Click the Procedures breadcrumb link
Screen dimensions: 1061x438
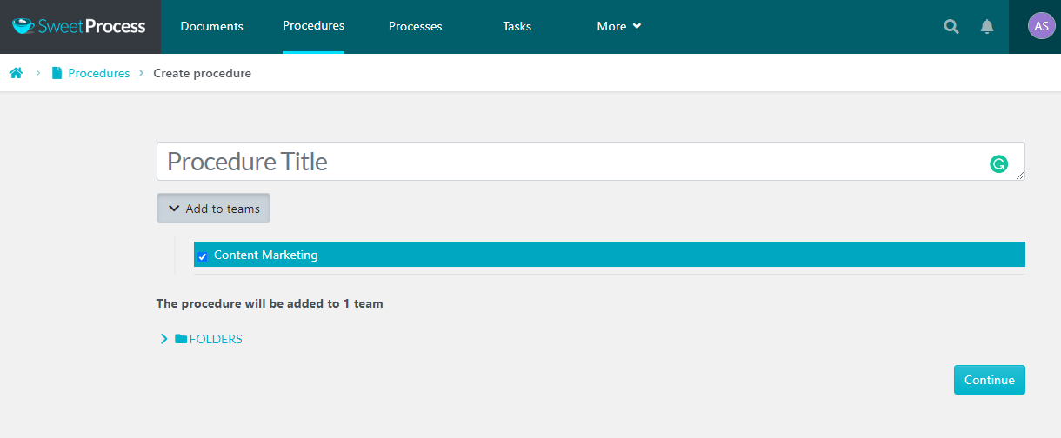click(98, 73)
